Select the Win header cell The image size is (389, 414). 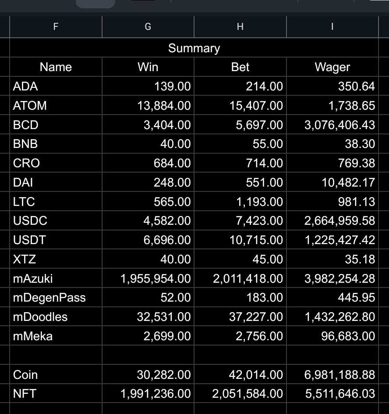[x=148, y=67]
